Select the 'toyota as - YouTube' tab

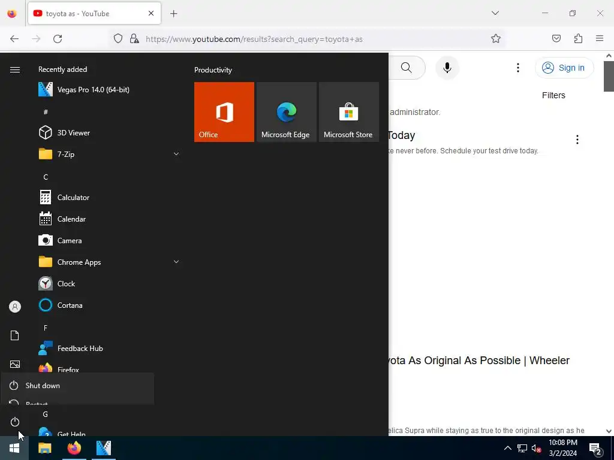click(x=94, y=13)
